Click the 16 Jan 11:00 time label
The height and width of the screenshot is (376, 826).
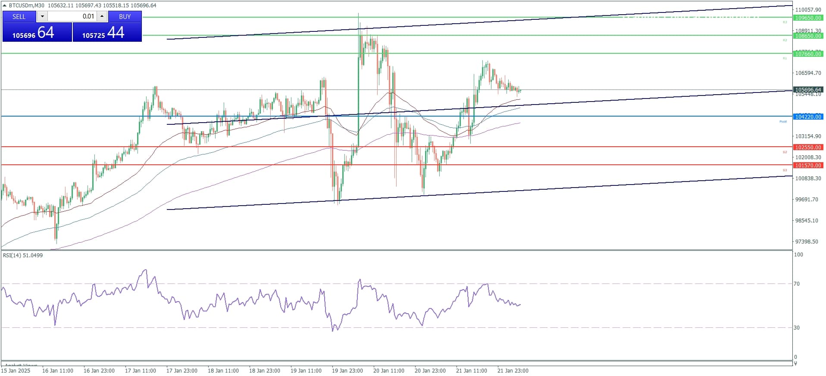pos(58,371)
